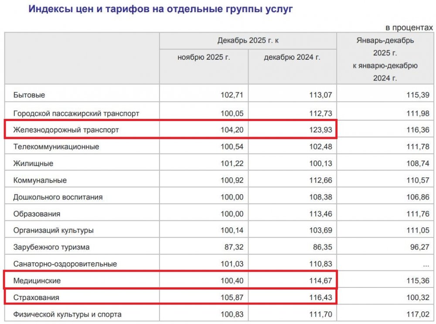436x324 pixels.
Task: Select the 'Декабрь 2025 г. к' column header
Action: tap(248, 40)
